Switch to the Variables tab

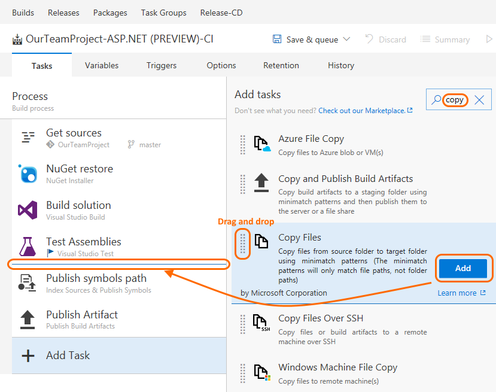[102, 65]
